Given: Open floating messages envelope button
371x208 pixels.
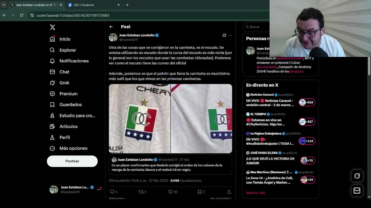Looking at the screenshot, I should [x=357, y=191].
